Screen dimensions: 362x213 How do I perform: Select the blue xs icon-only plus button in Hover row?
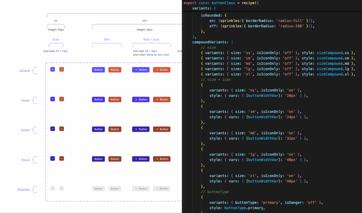(x=53, y=99)
